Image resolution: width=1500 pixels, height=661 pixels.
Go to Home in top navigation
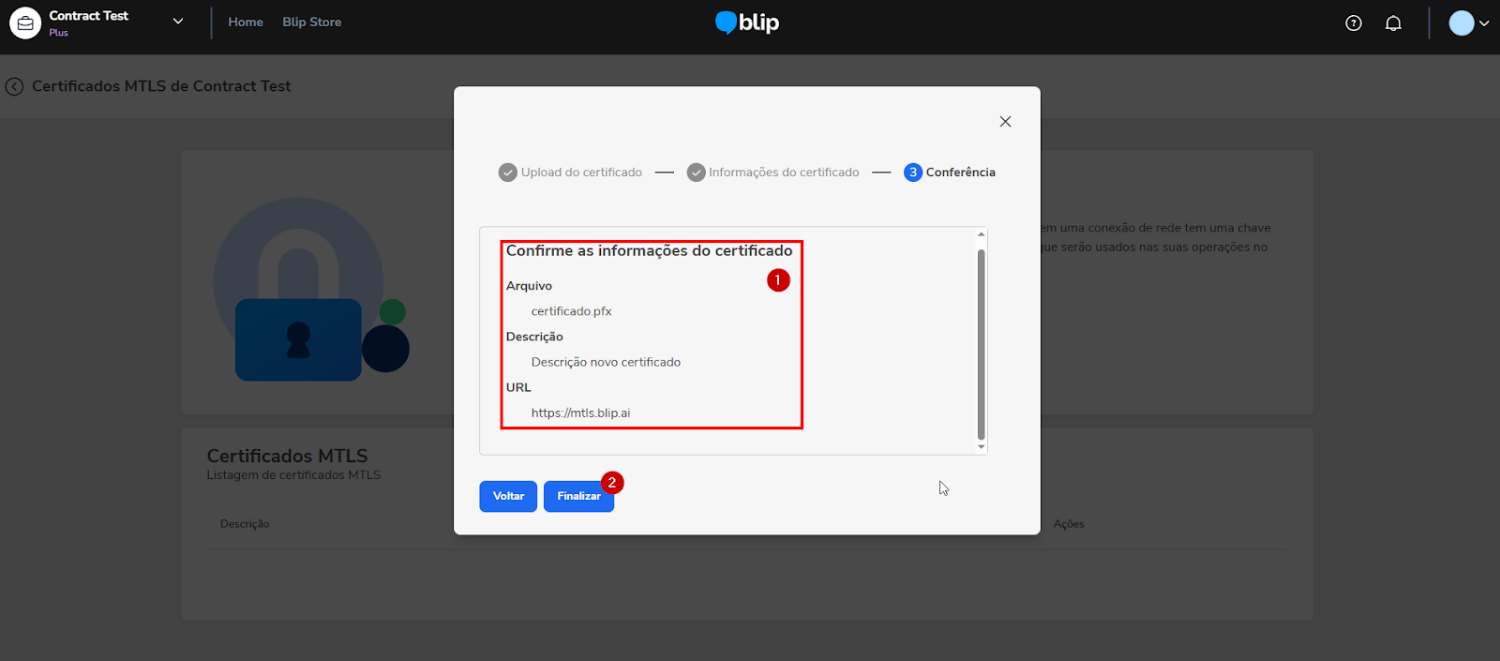246,23
